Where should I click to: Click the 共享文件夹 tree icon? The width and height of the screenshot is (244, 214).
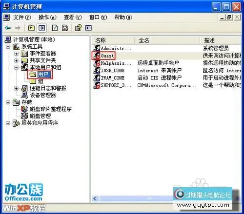(x=24, y=60)
